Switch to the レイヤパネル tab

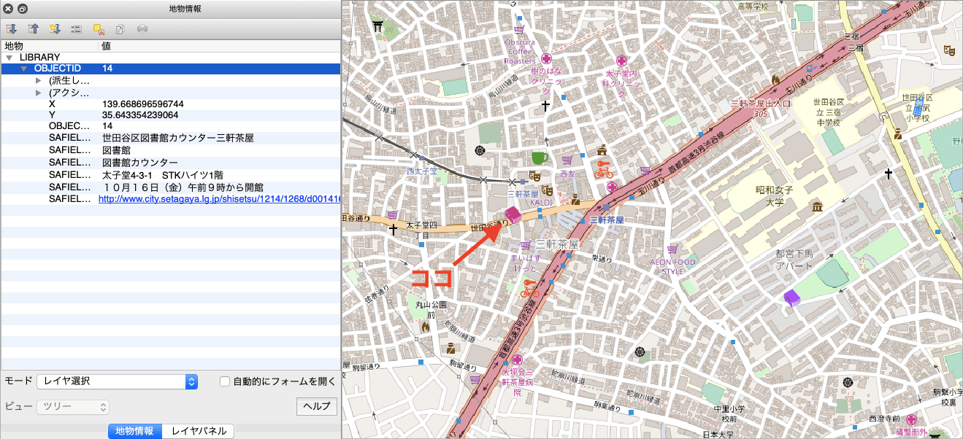click(199, 431)
